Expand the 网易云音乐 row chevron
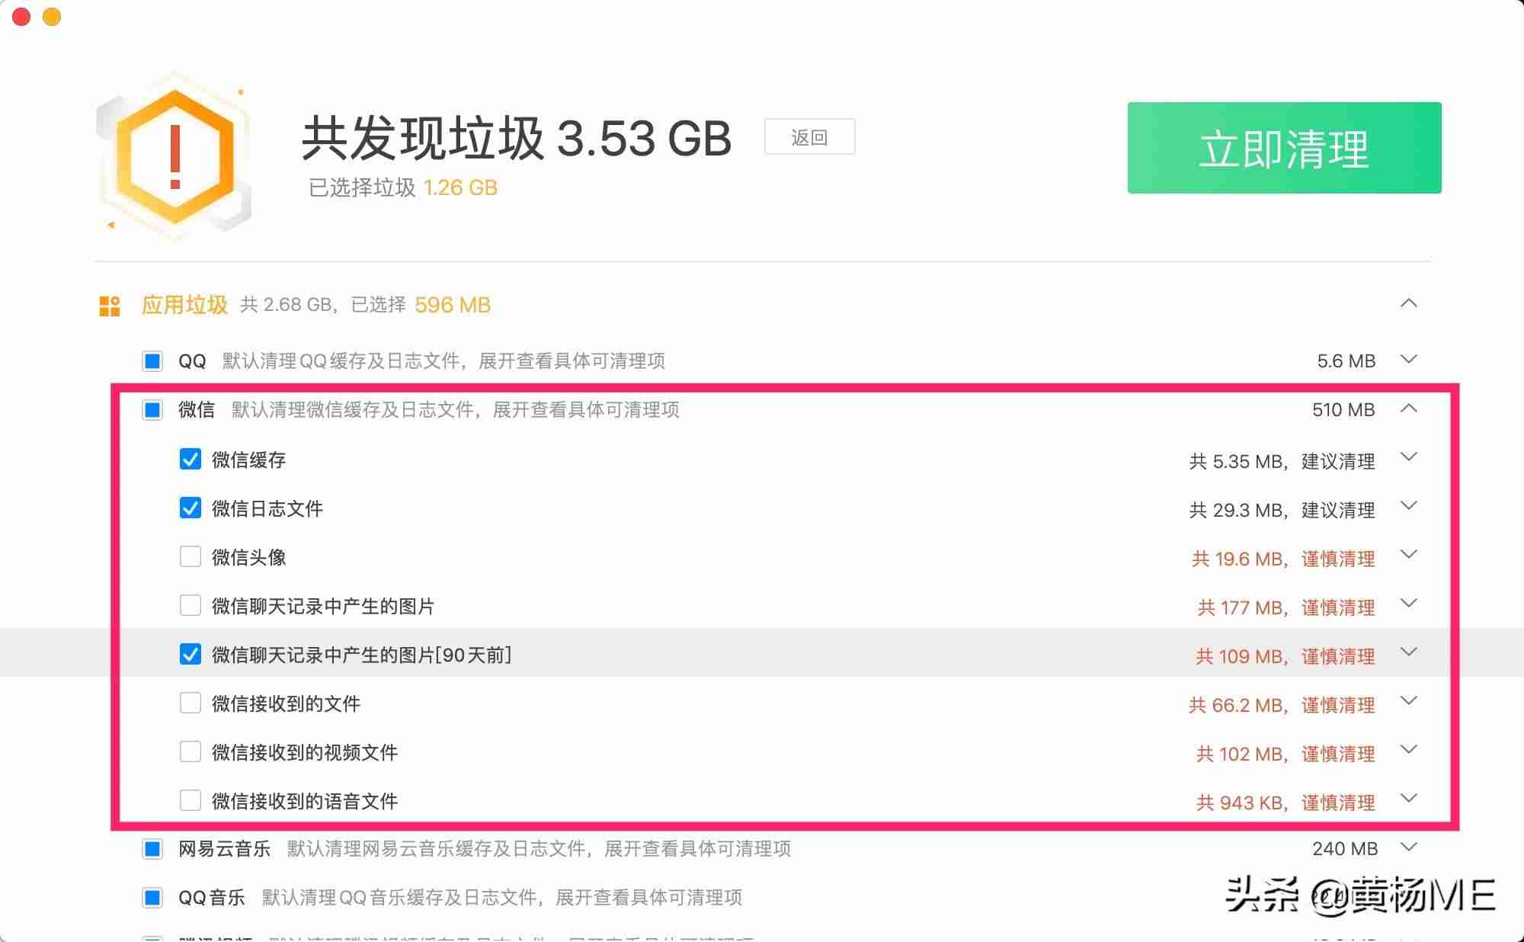 click(x=1409, y=847)
